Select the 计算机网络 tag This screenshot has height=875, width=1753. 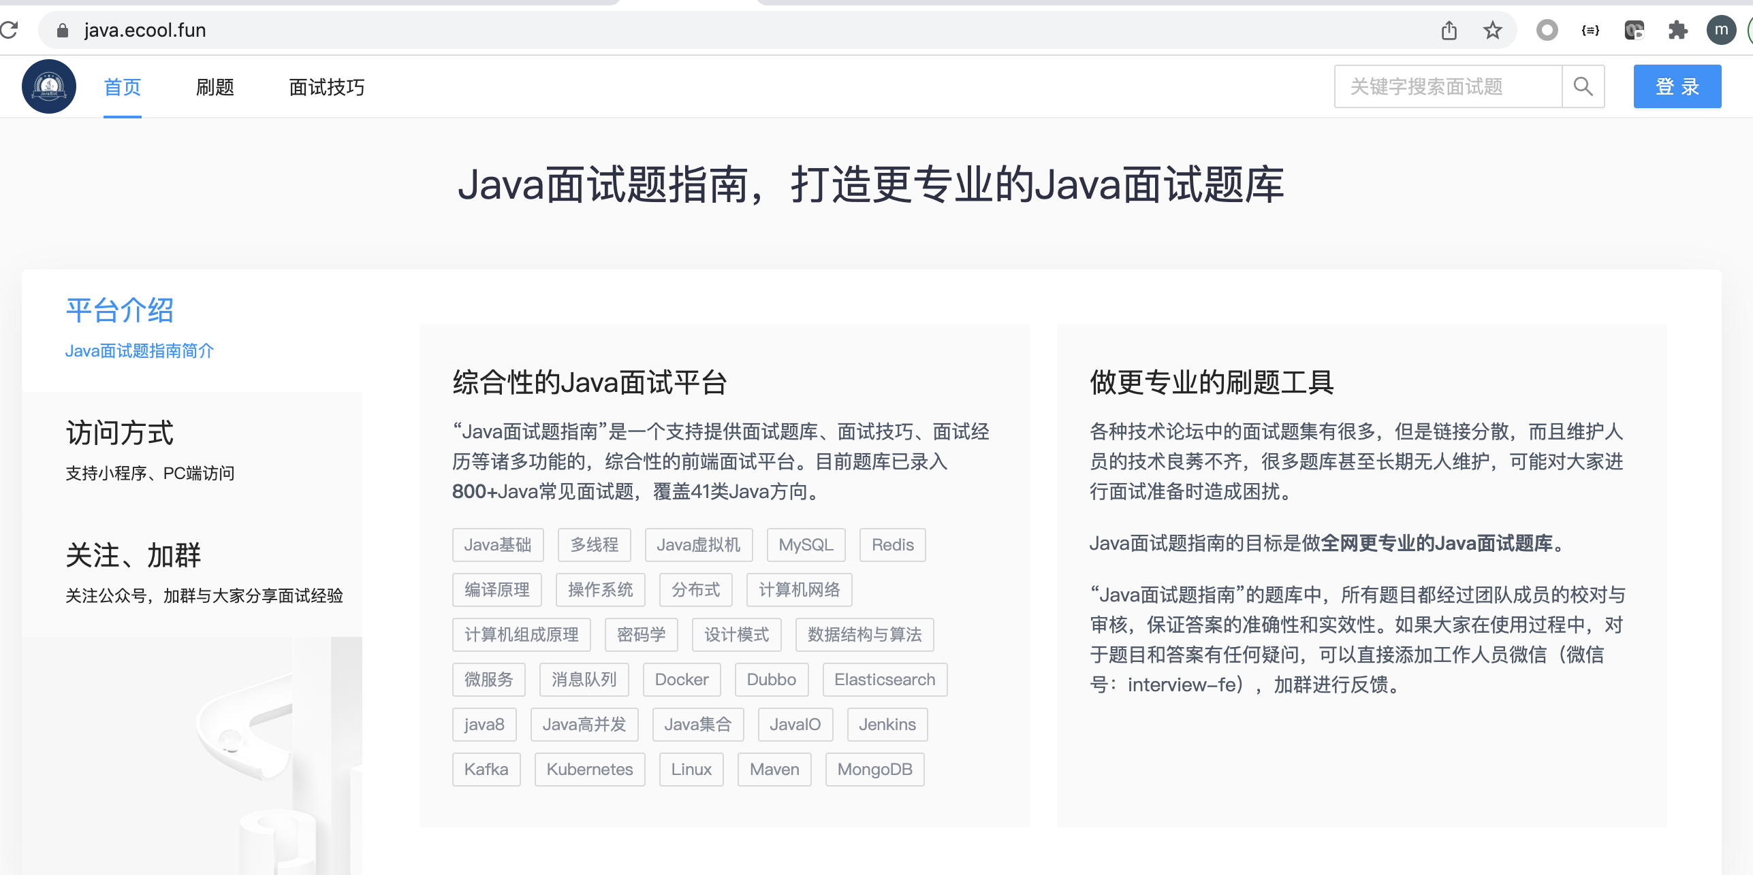pyautogui.click(x=800, y=590)
